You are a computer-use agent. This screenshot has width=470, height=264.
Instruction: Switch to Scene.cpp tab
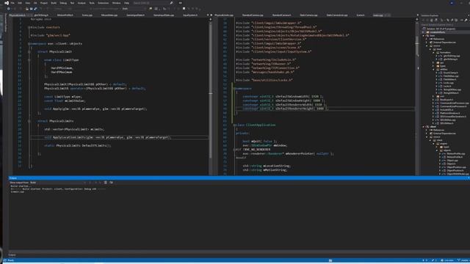(x=87, y=15)
